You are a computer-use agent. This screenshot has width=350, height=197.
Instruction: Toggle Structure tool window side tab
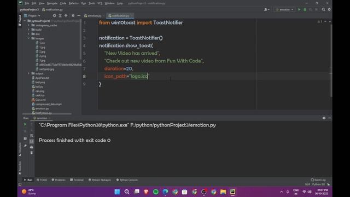click(20, 149)
